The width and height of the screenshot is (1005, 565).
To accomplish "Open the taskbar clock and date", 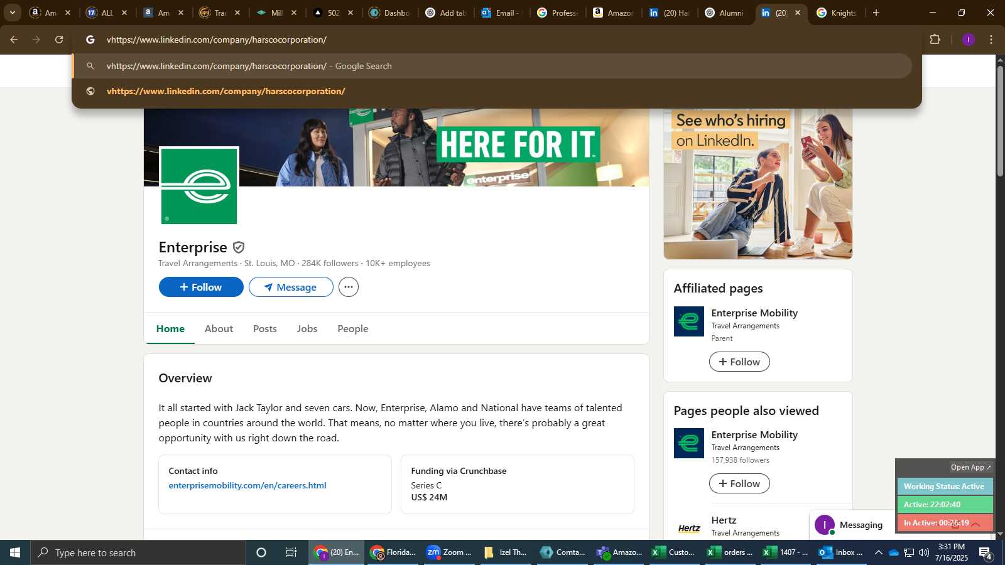I will click(952, 552).
